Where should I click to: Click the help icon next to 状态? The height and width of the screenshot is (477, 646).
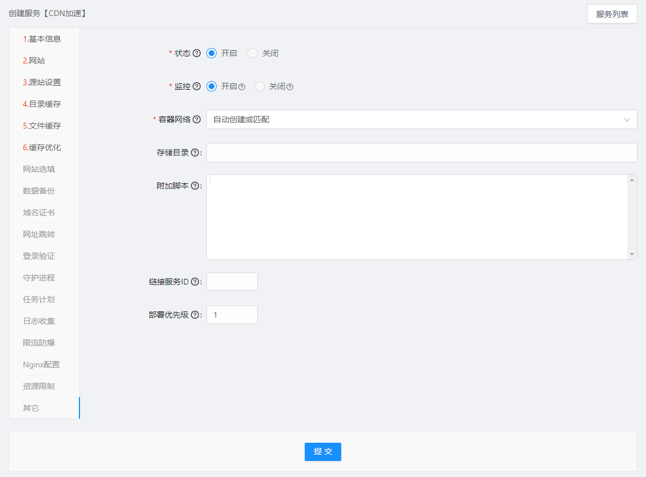click(x=197, y=53)
